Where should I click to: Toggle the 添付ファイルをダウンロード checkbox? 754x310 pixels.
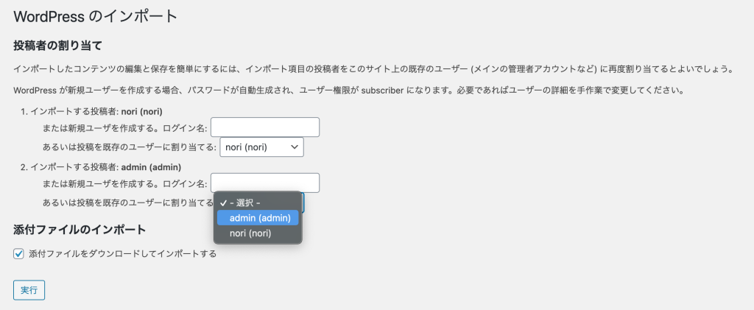19,254
